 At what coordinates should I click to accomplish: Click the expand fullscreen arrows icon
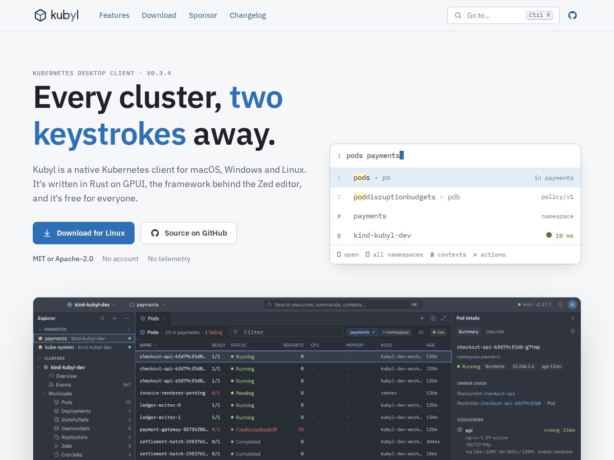(444, 318)
